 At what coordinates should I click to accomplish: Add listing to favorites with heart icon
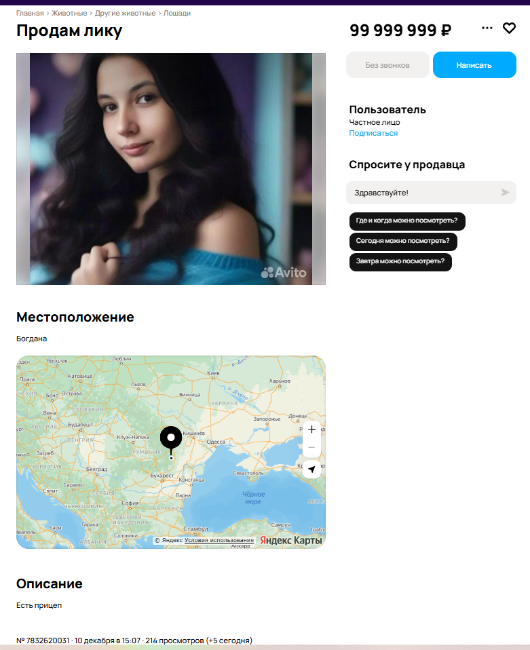(x=509, y=28)
